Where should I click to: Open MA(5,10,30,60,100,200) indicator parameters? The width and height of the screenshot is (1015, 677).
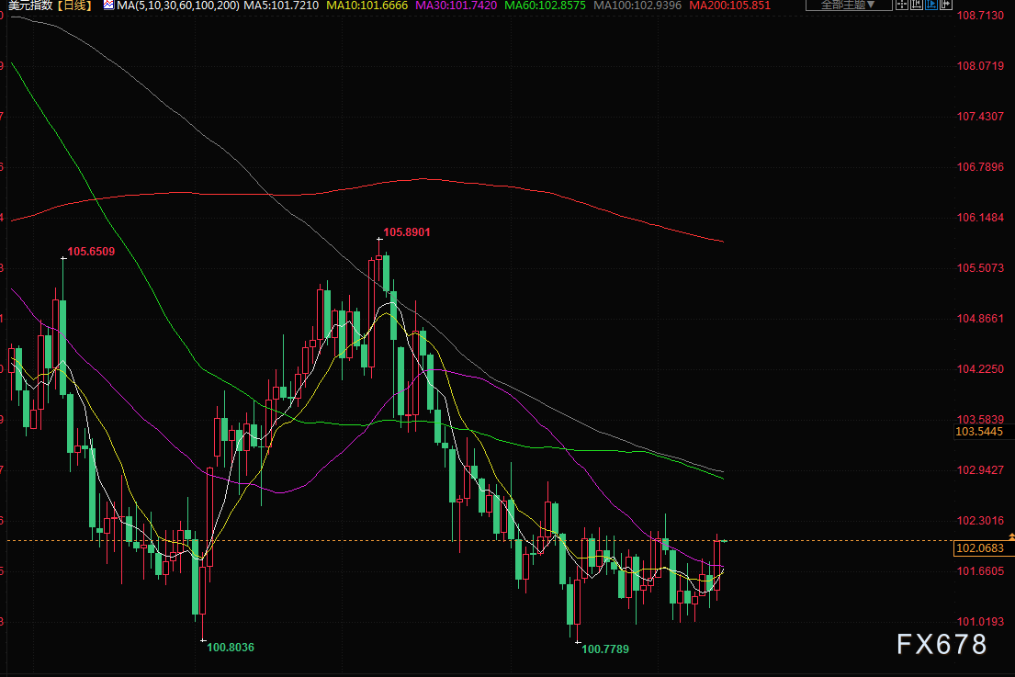tap(178, 6)
